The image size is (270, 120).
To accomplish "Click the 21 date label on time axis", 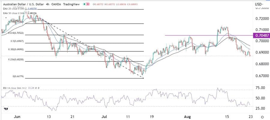I will point(73,117).
